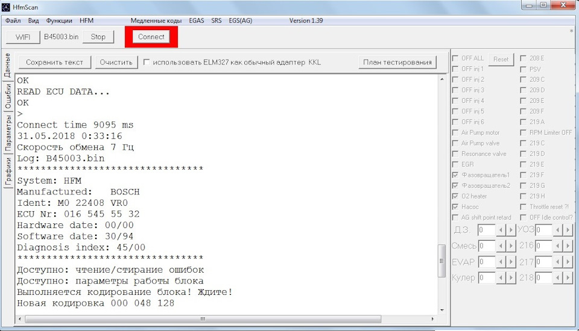Select the B45003.bin file label
Viewport: 579px width, 331px height.
pyautogui.click(x=62, y=37)
